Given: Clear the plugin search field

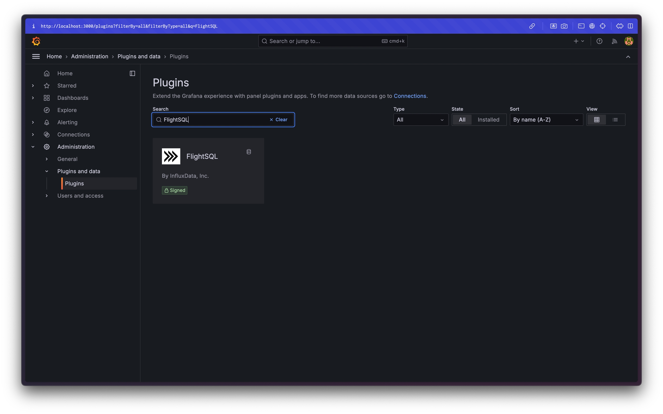Looking at the screenshot, I should (278, 120).
